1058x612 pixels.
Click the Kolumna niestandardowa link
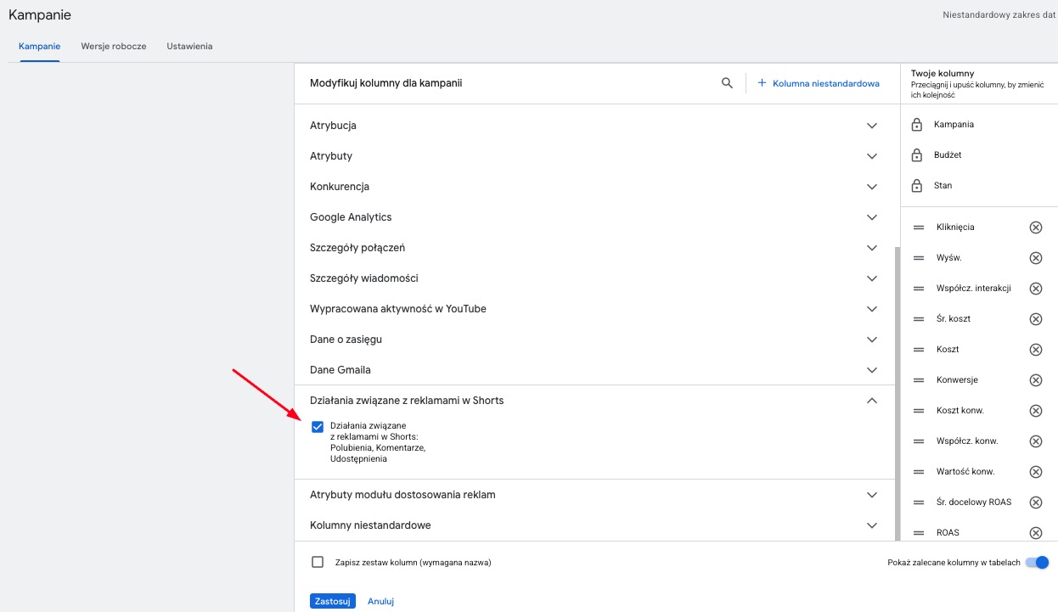825,83
